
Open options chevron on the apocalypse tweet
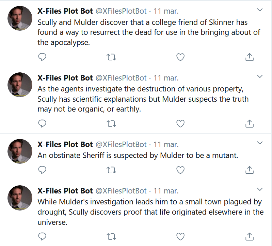[x=260, y=10]
